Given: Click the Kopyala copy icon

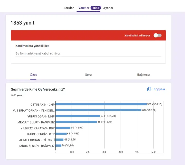Looking at the screenshot, I should (149, 89).
